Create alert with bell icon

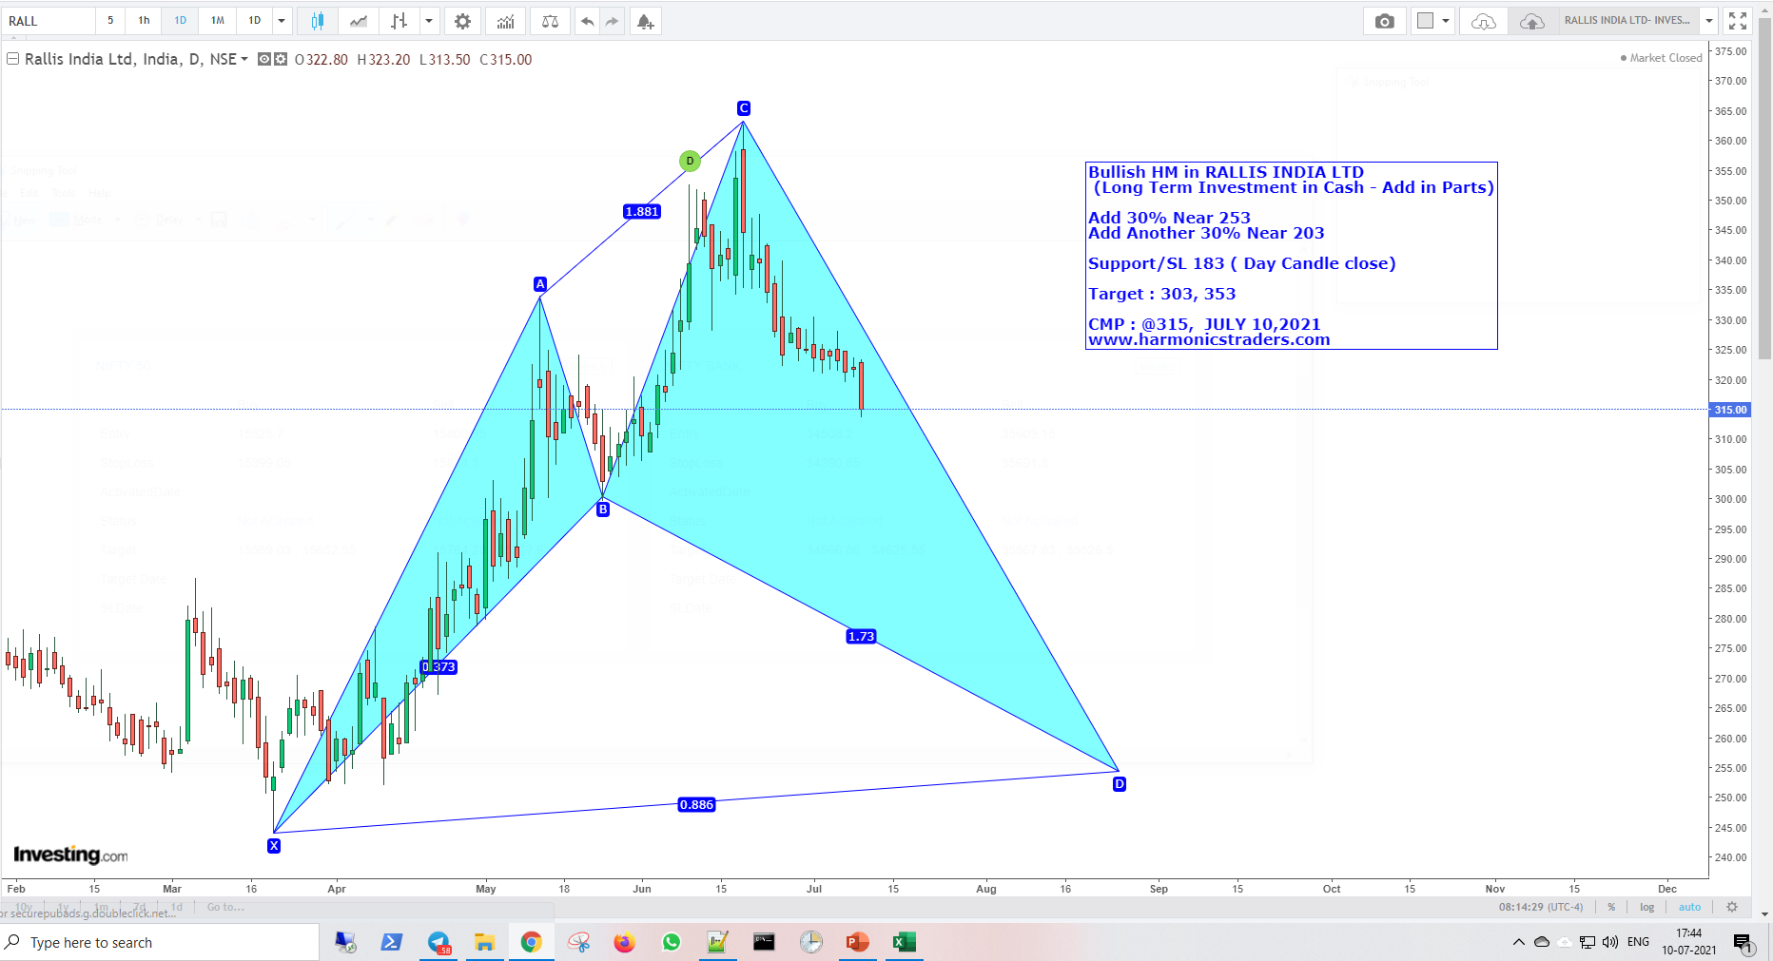coord(646,21)
